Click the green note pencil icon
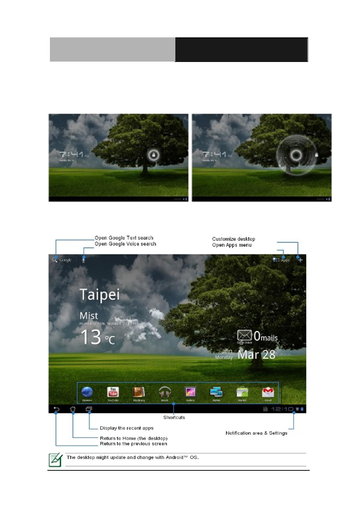350x525 pixels. point(55,460)
